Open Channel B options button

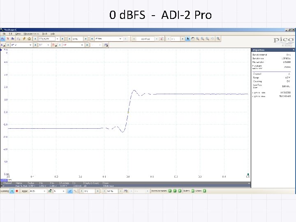coord(54,45)
